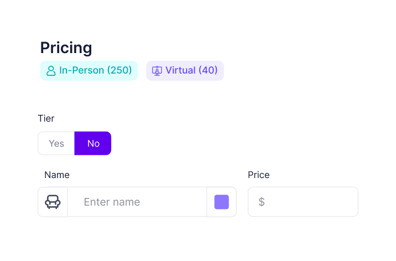
Task: Set Tier toggle to No
Action: 93,143
